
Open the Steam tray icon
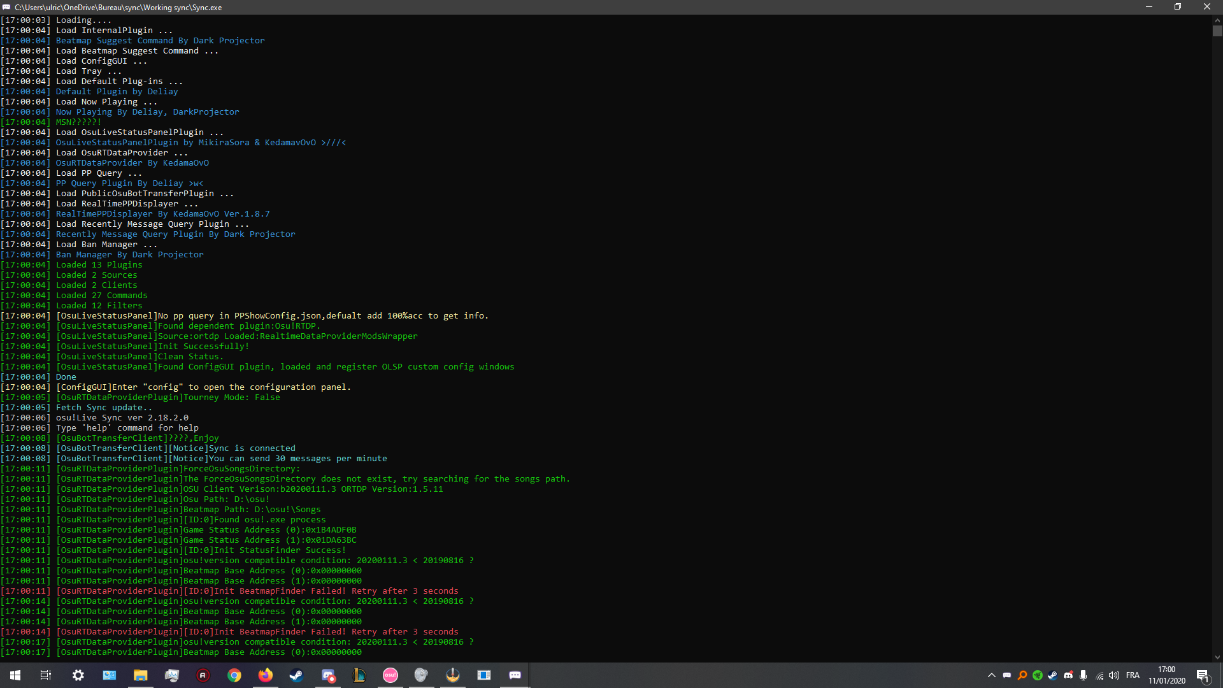(1053, 675)
